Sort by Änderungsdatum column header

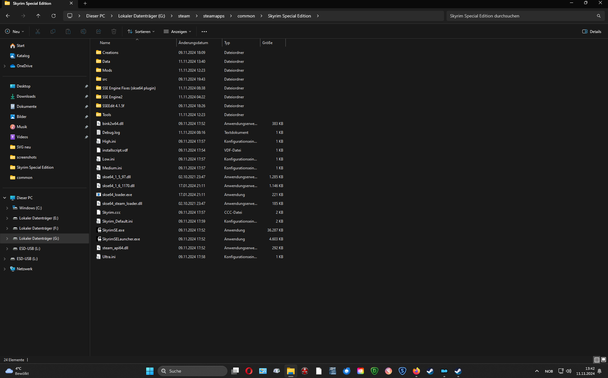click(193, 43)
